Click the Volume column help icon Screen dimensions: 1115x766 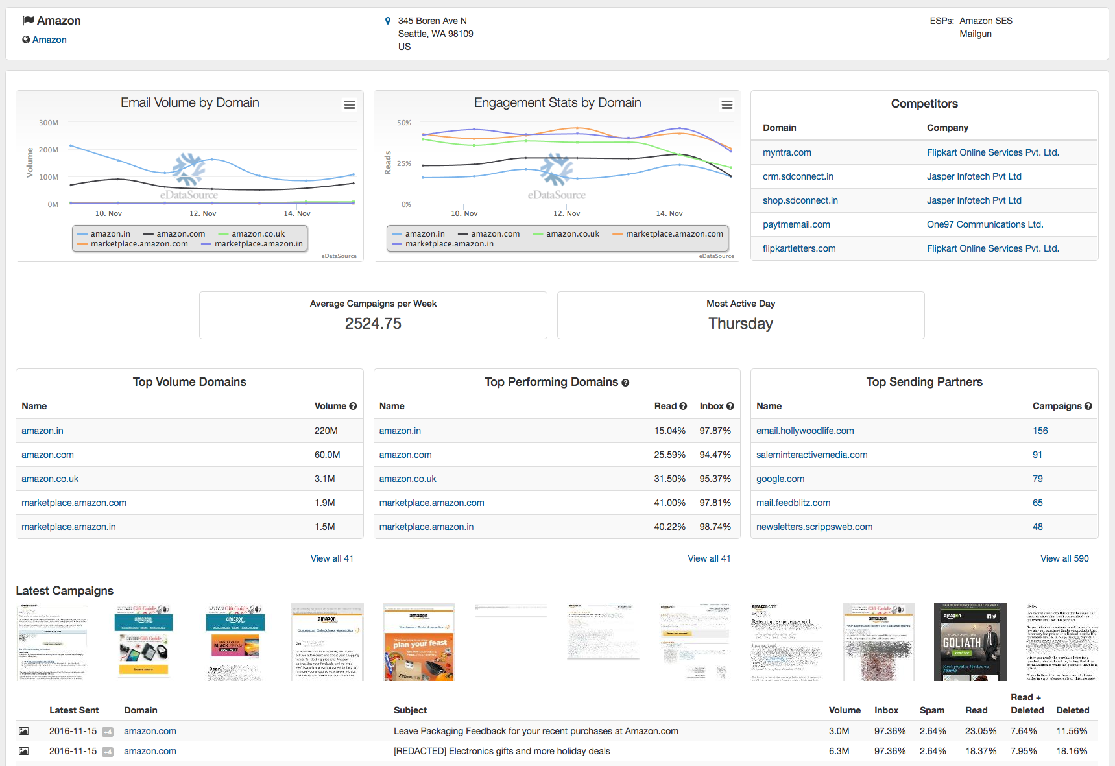[x=353, y=406]
